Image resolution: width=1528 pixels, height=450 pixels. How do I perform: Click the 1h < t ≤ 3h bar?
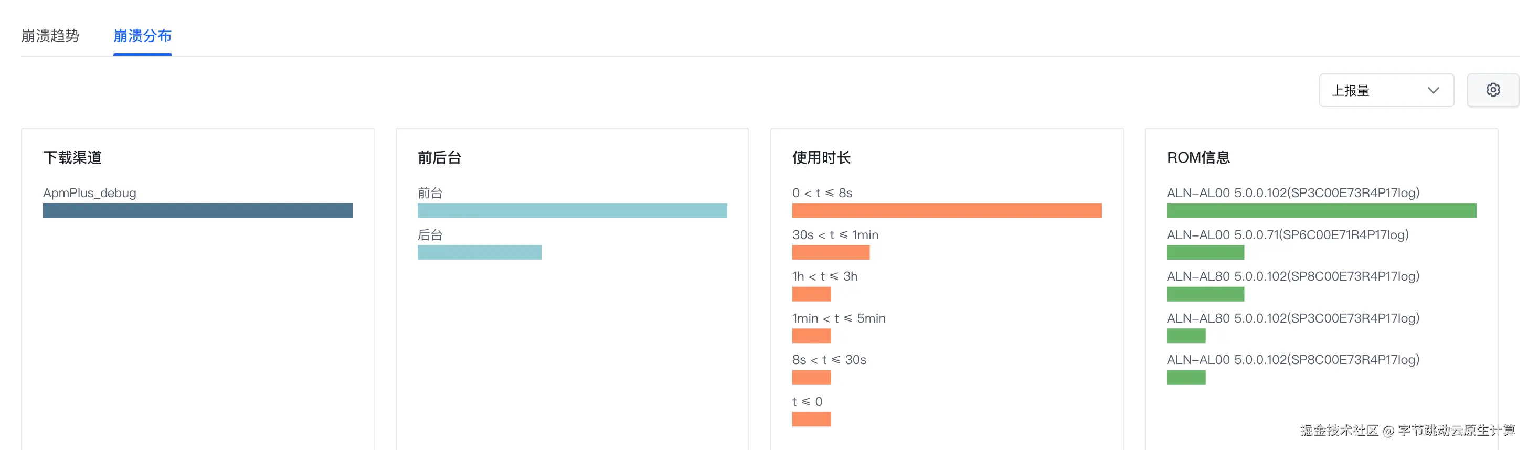[x=811, y=294]
